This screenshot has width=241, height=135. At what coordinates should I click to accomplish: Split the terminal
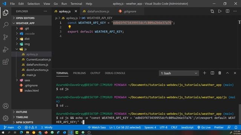[212, 73]
